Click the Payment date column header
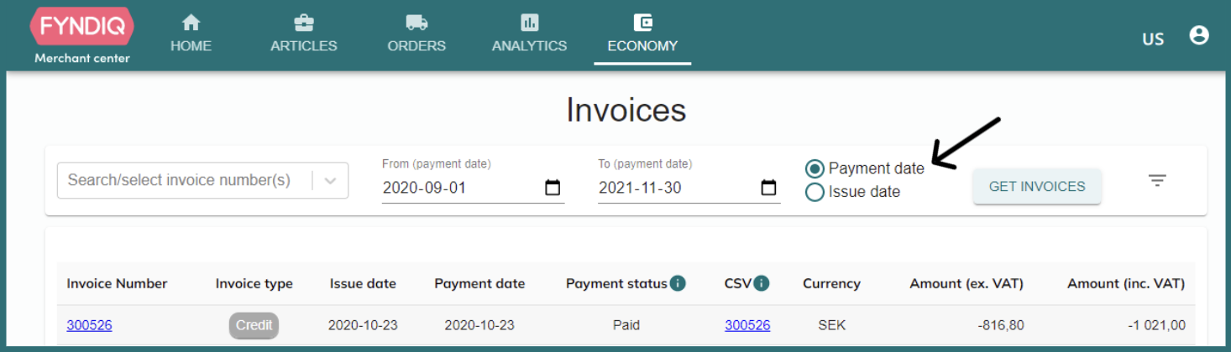 479,283
